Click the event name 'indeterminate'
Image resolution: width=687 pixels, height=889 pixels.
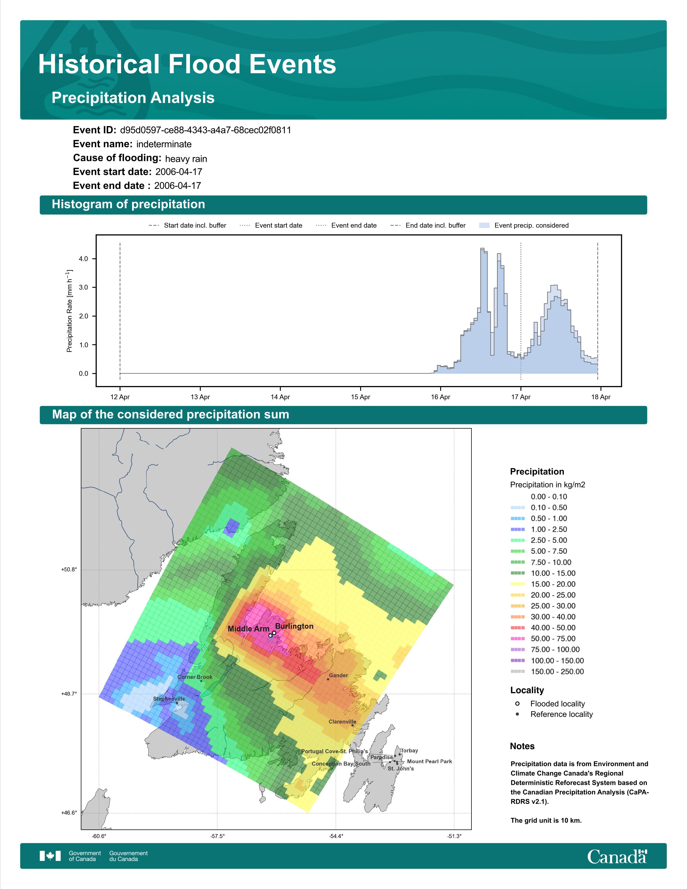click(164, 144)
